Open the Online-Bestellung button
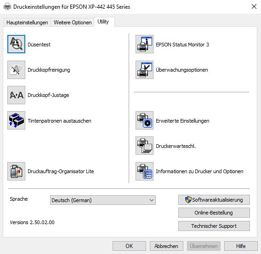Image resolution: width=261 pixels, height=254 pixels. tap(214, 213)
